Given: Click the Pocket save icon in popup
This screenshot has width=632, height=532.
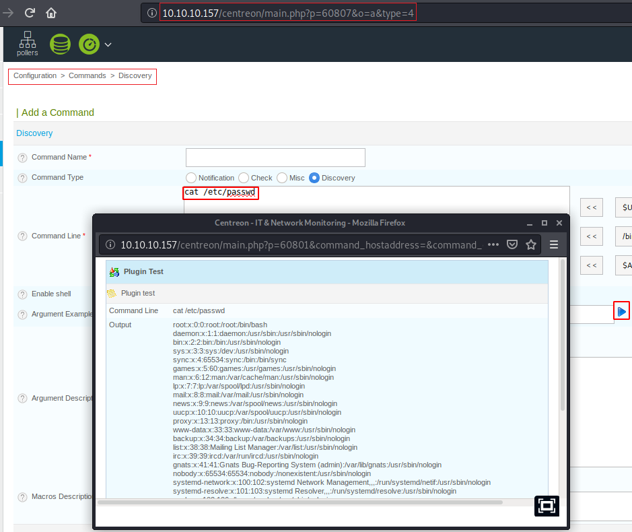Looking at the screenshot, I should (x=512, y=244).
